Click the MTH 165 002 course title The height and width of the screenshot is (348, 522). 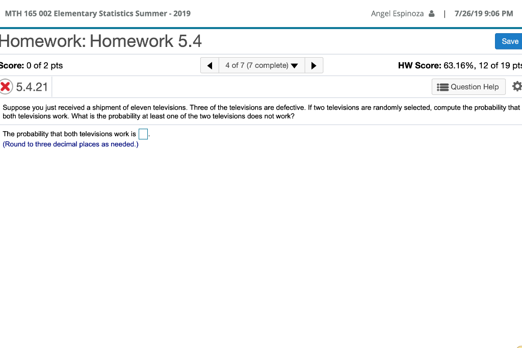pyautogui.click(x=97, y=13)
